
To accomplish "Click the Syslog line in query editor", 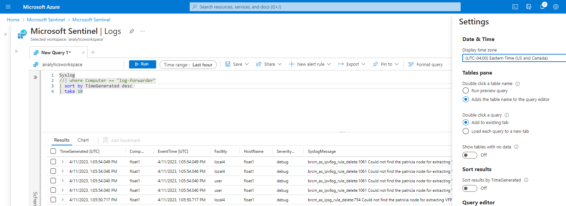I will (67, 75).
